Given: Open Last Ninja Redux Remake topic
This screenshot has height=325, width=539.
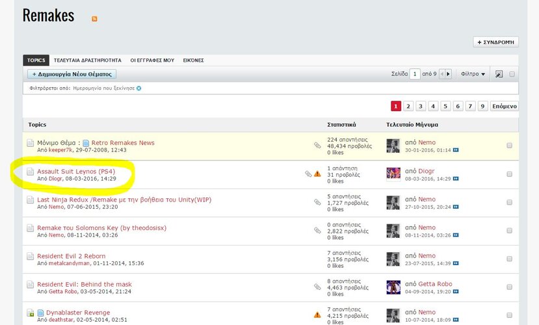Looking at the screenshot, I should click(124, 200).
